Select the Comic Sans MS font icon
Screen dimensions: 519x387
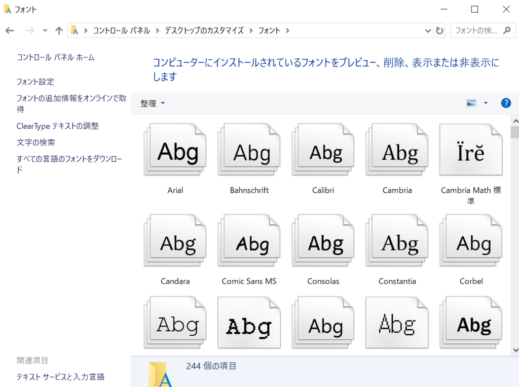pos(249,242)
